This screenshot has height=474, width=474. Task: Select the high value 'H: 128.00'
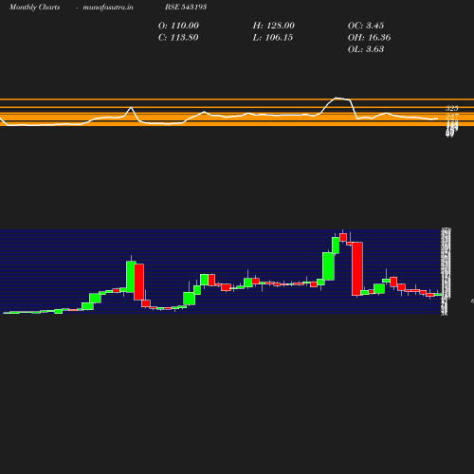click(273, 26)
